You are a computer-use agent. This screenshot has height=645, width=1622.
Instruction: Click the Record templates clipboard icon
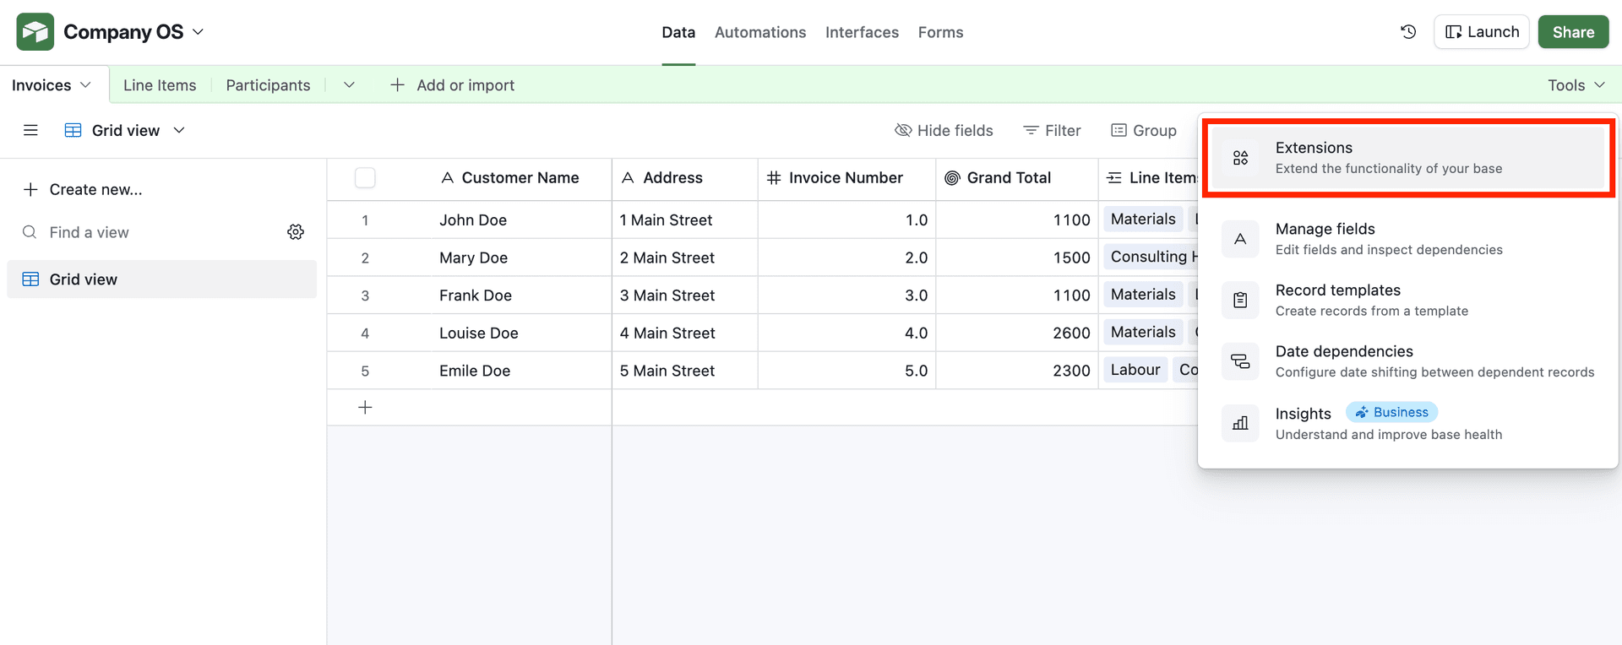(1240, 301)
